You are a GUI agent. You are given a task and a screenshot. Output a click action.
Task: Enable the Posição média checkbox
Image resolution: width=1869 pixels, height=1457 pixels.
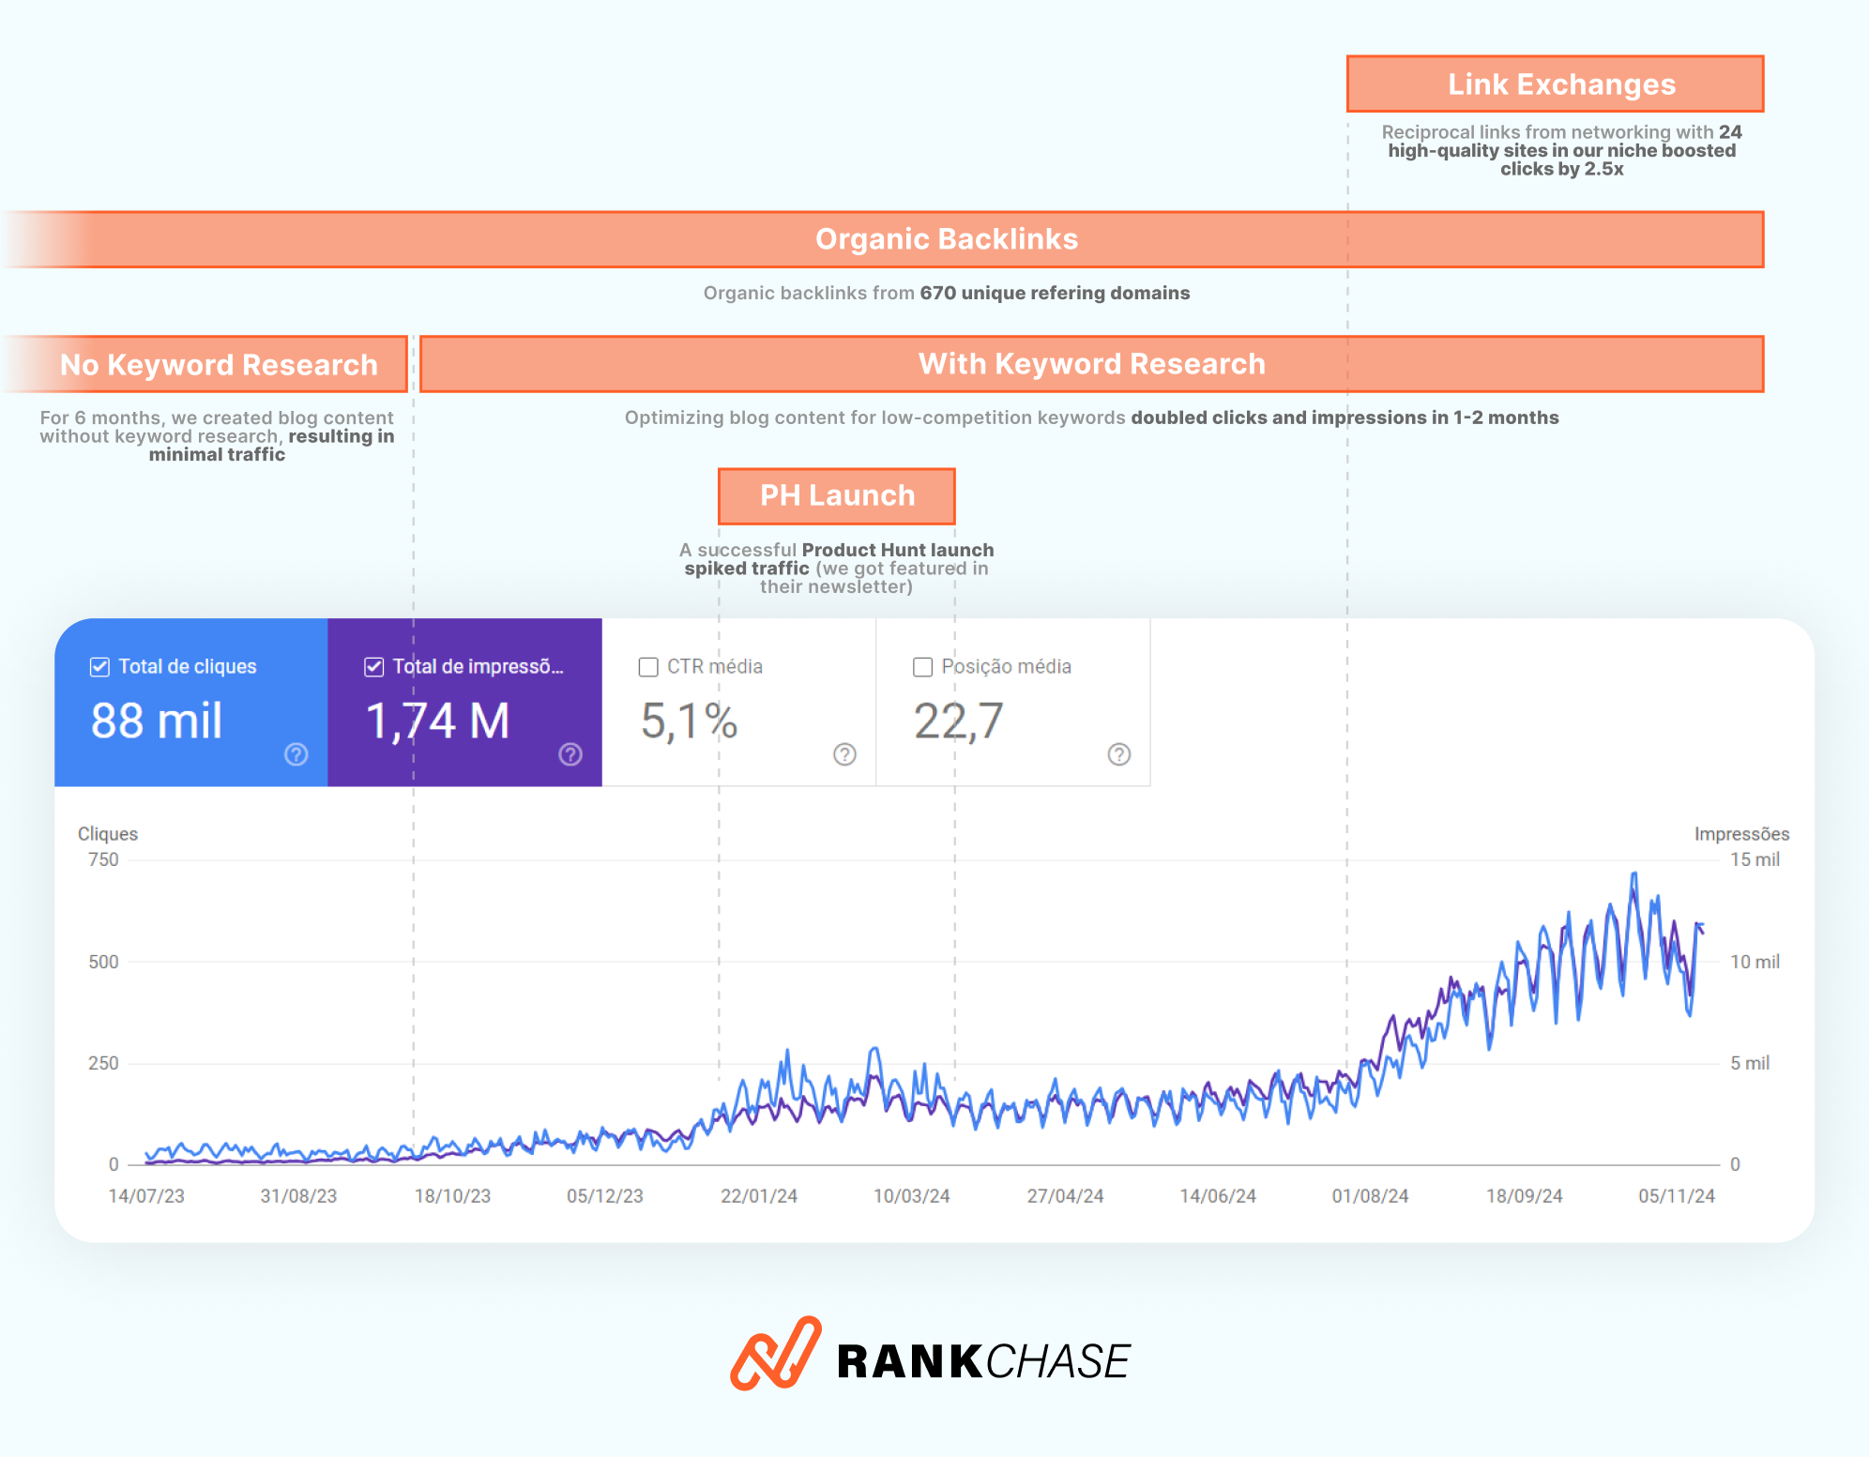922,667
